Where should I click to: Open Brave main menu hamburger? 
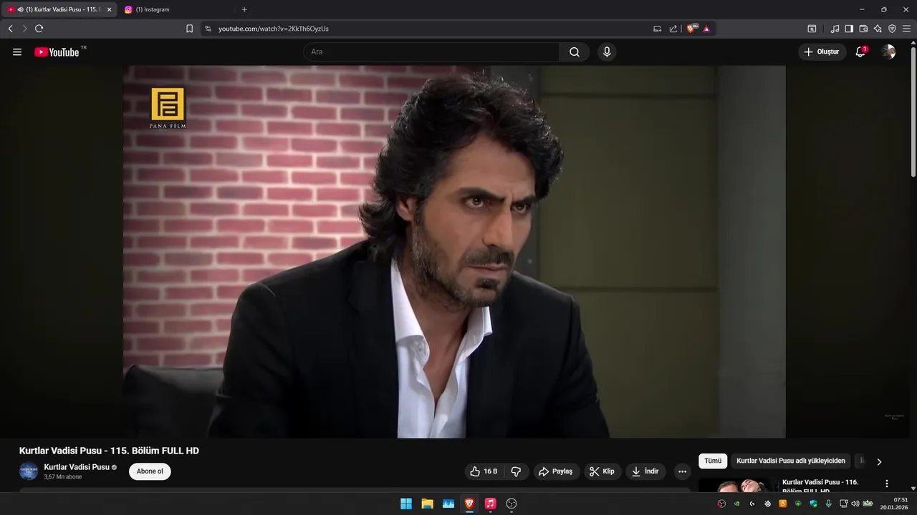[906, 29]
